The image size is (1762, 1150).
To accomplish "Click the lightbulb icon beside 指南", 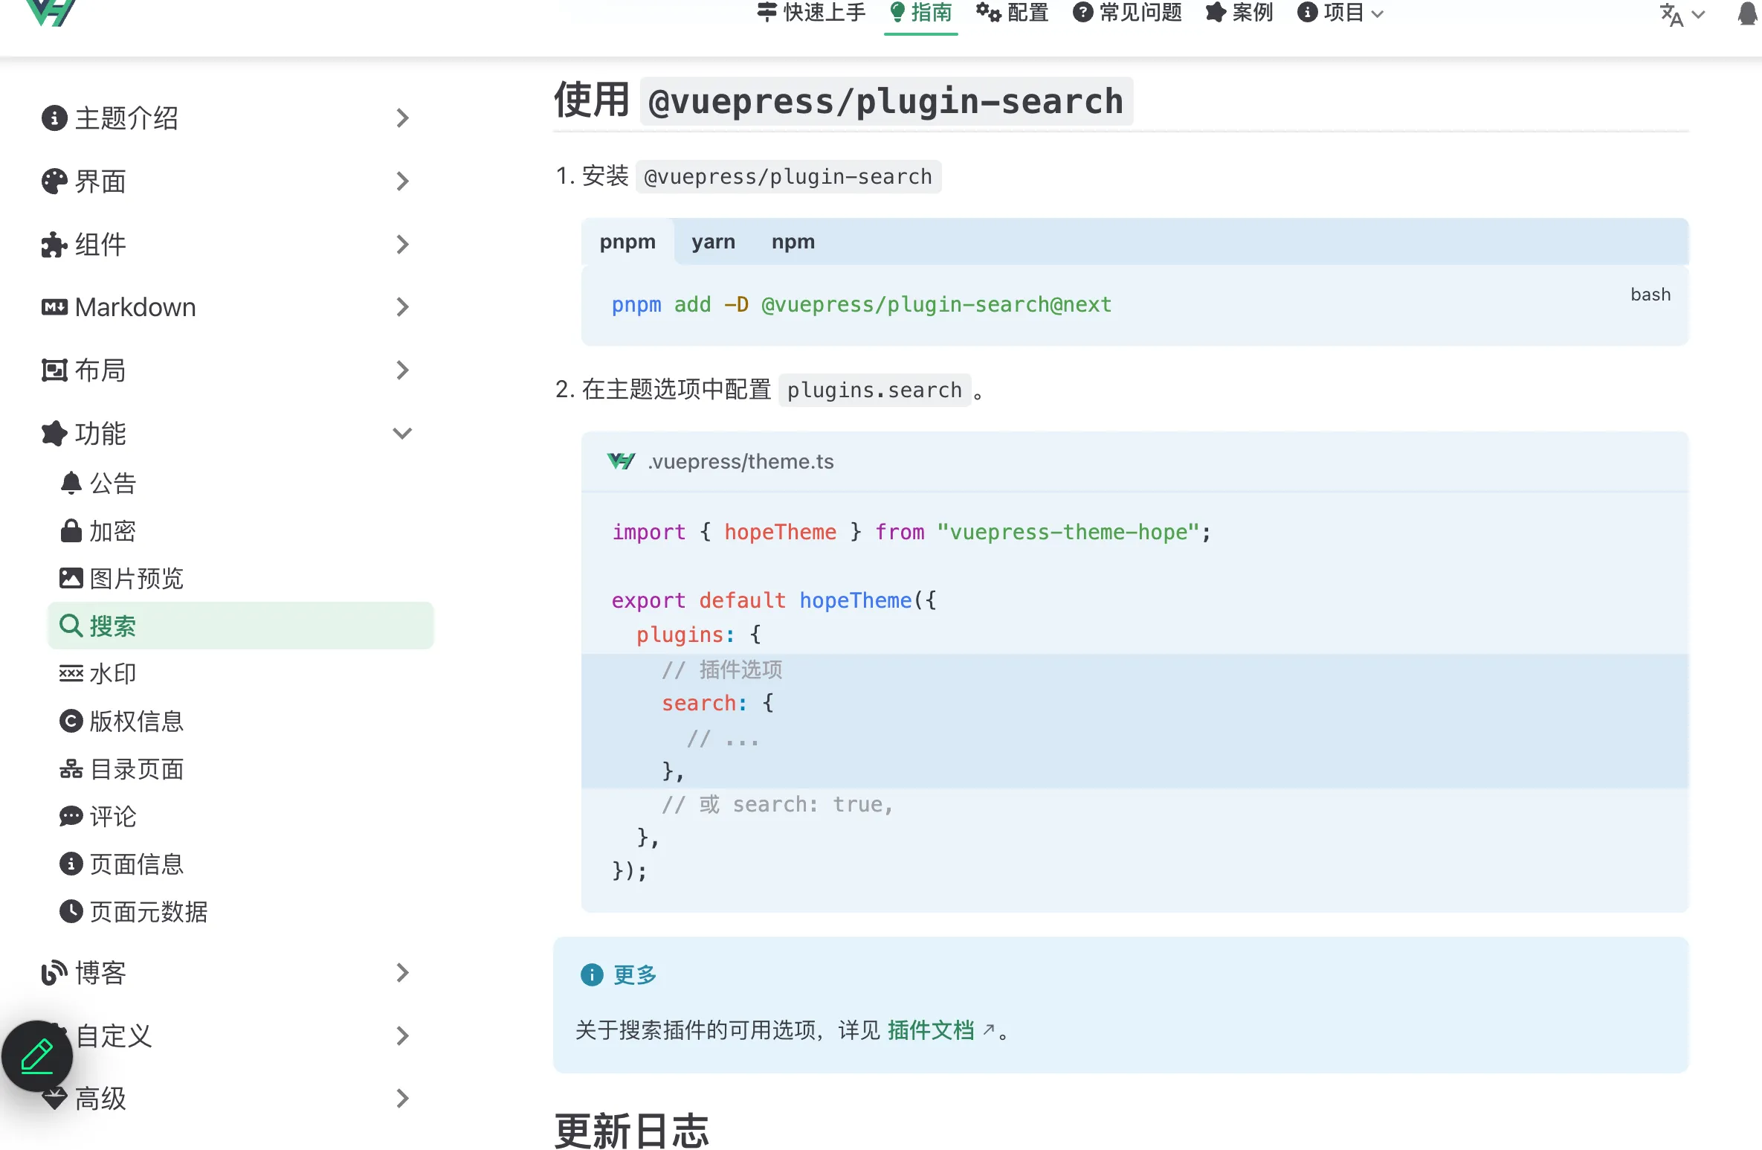I will coord(897,12).
